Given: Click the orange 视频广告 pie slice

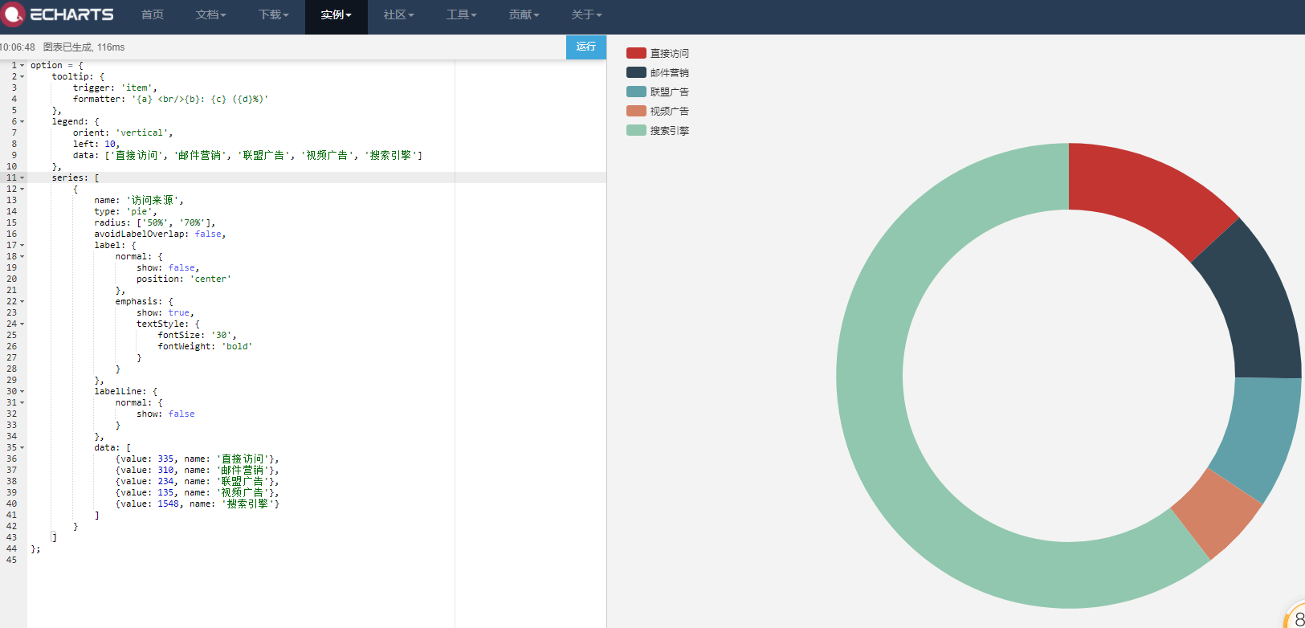Looking at the screenshot, I should pos(1218,512).
